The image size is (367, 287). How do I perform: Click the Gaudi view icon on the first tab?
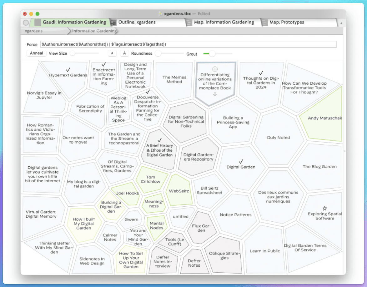38,23
